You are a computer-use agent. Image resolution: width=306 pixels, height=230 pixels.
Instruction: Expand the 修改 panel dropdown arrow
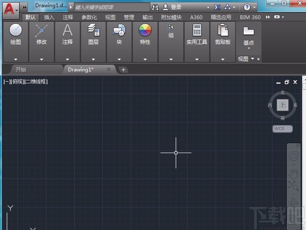41,59
